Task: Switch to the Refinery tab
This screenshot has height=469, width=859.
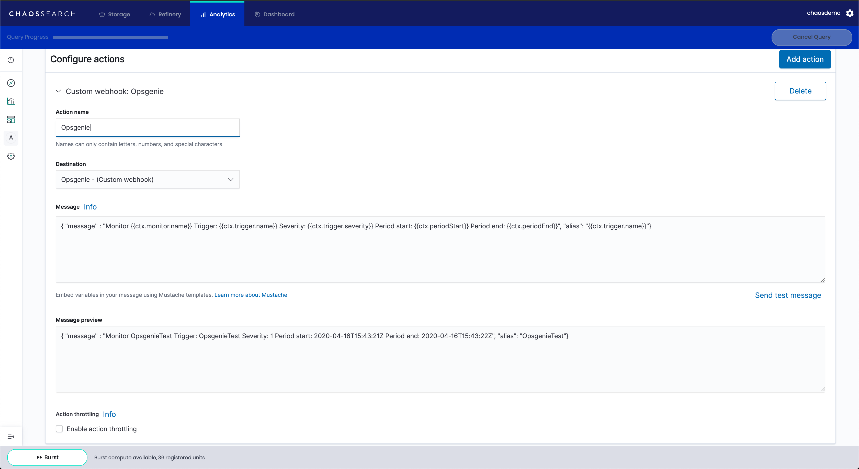Action: pos(165,14)
